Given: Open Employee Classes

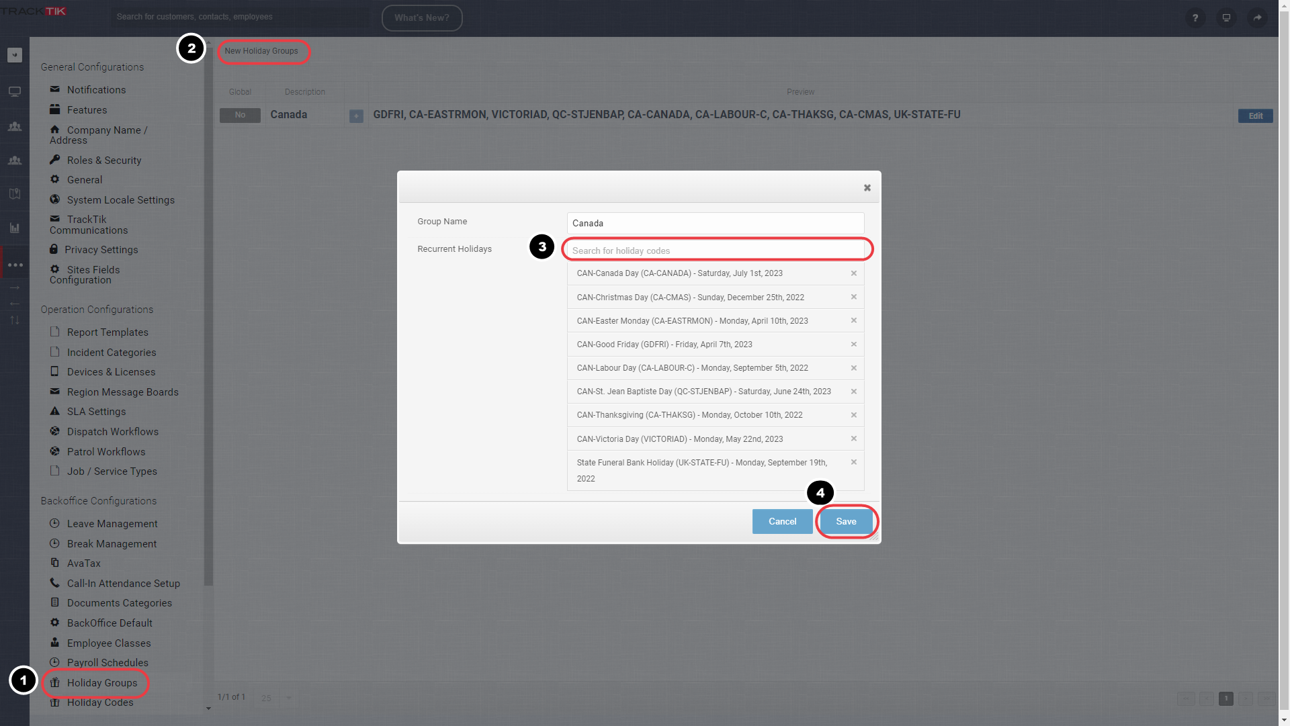Looking at the screenshot, I should (109, 643).
